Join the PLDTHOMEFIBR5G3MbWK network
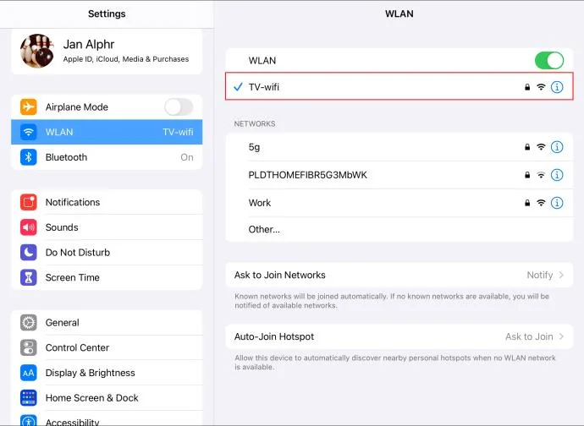Viewport: 584px width, 426px height. click(399, 175)
